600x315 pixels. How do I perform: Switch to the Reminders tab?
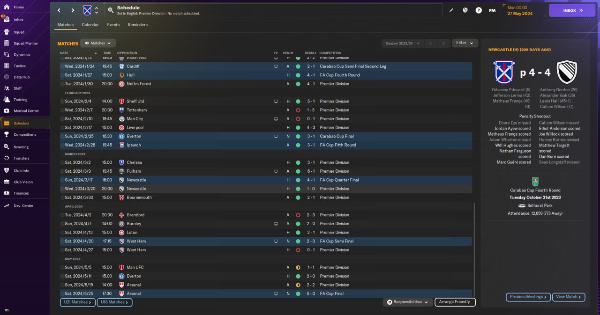138,25
